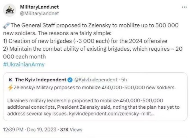Open MilitaryLand.net profile avatar
191x138 pixels.
point(9,10)
